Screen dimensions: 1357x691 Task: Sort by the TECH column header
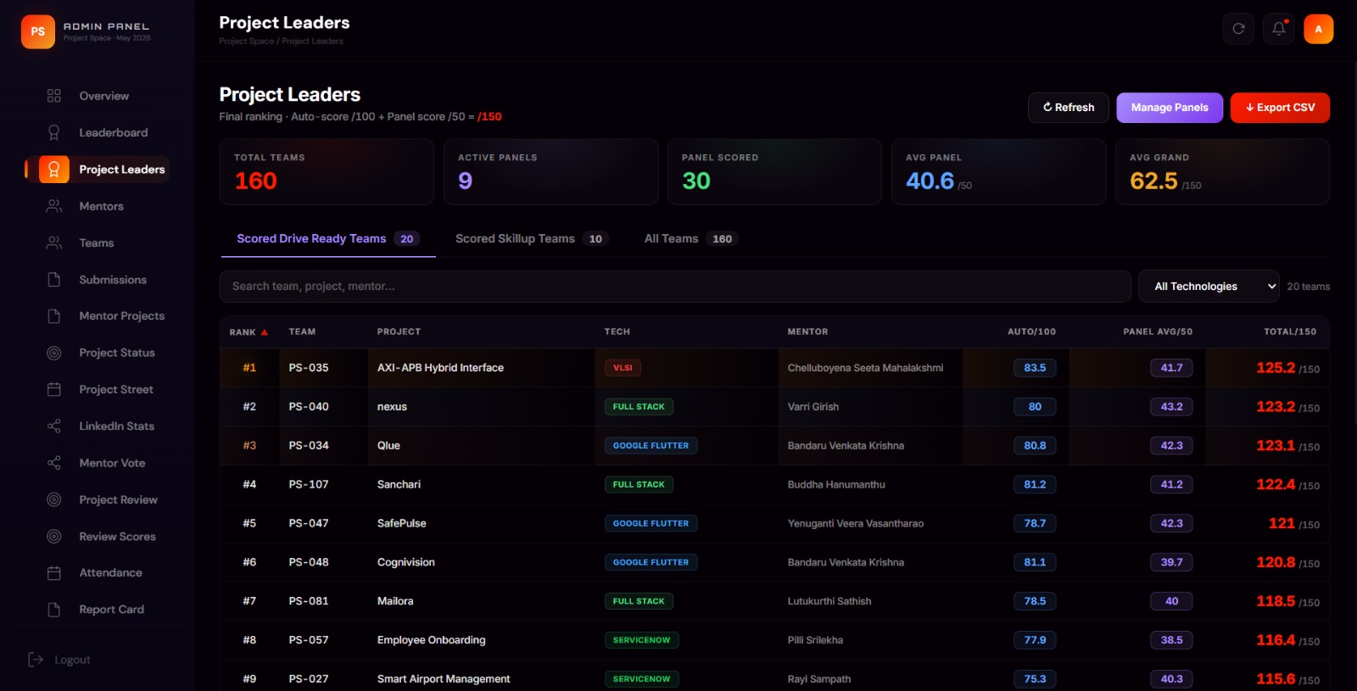pyautogui.click(x=617, y=332)
